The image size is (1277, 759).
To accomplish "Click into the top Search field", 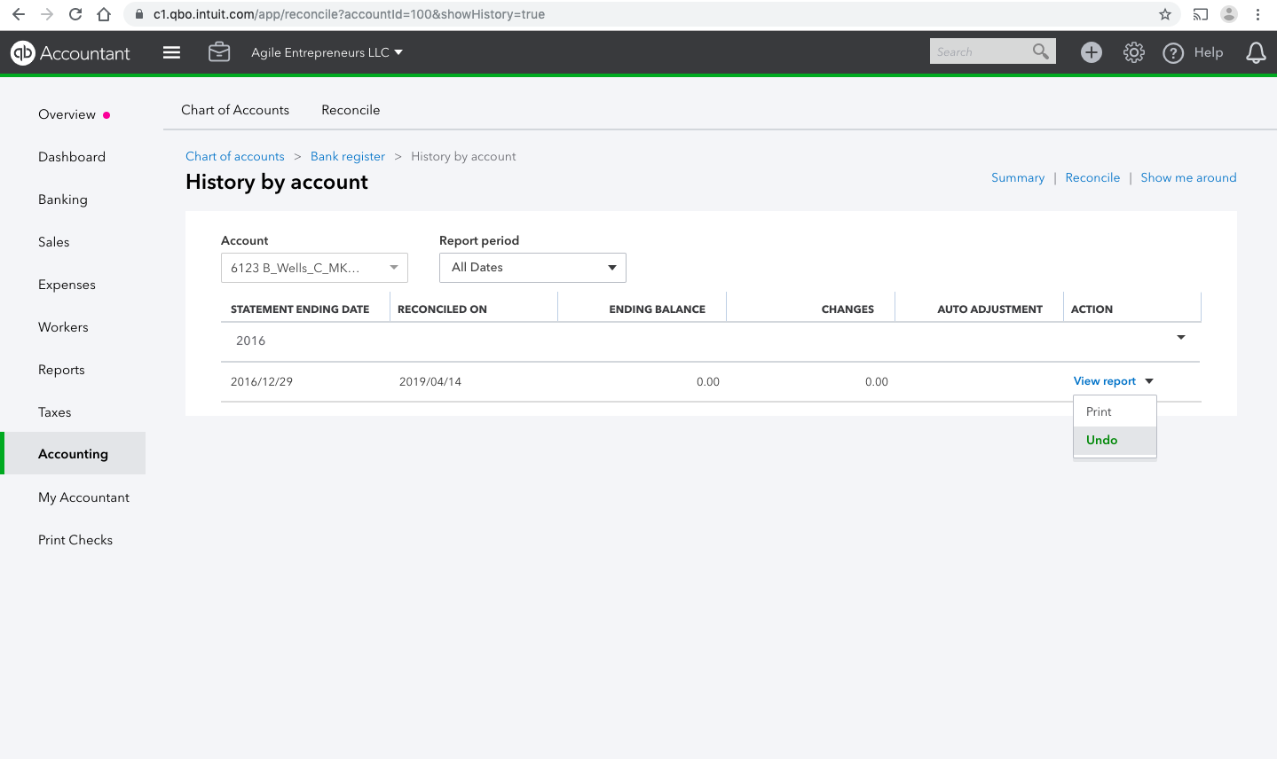I will coord(978,51).
